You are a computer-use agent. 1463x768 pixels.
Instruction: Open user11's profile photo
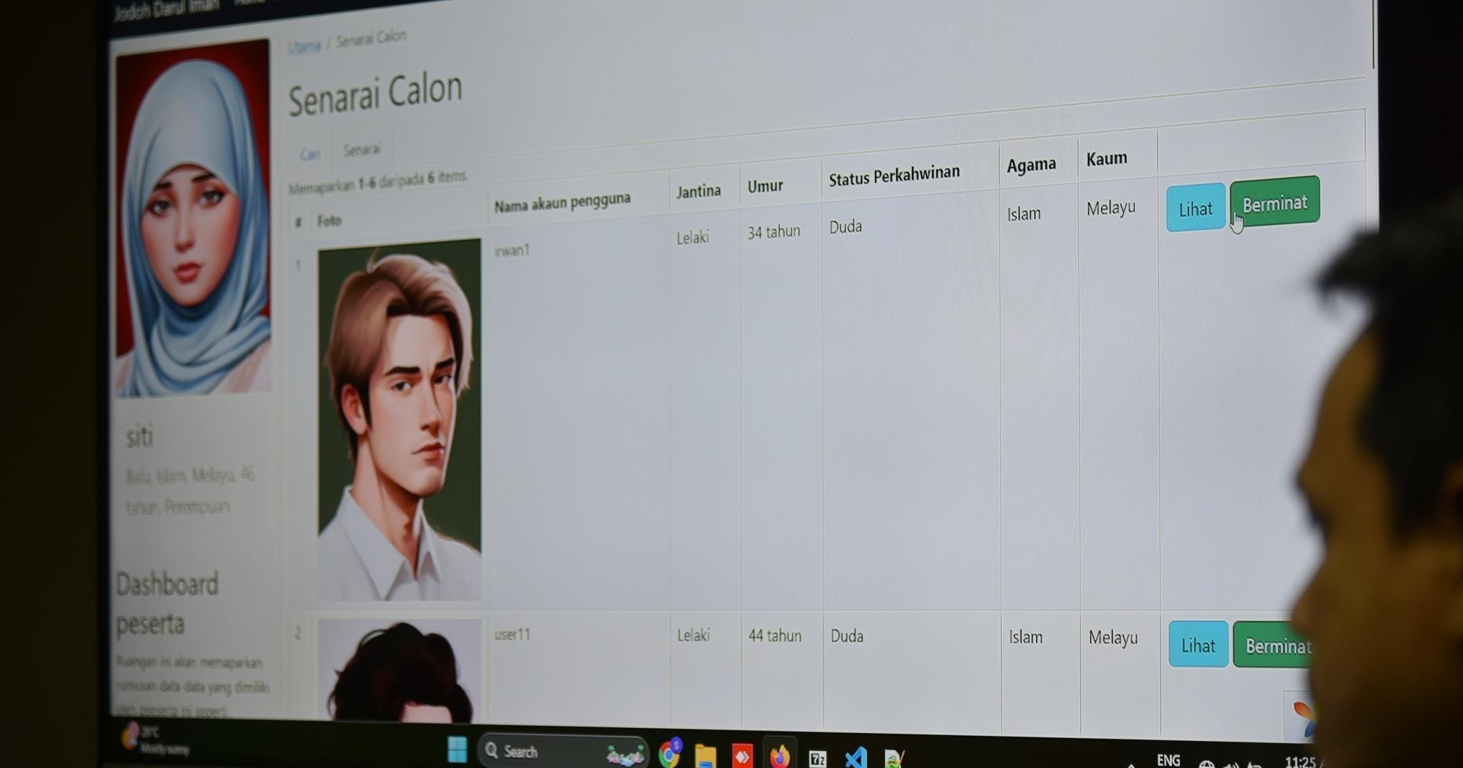pyautogui.click(x=400, y=671)
